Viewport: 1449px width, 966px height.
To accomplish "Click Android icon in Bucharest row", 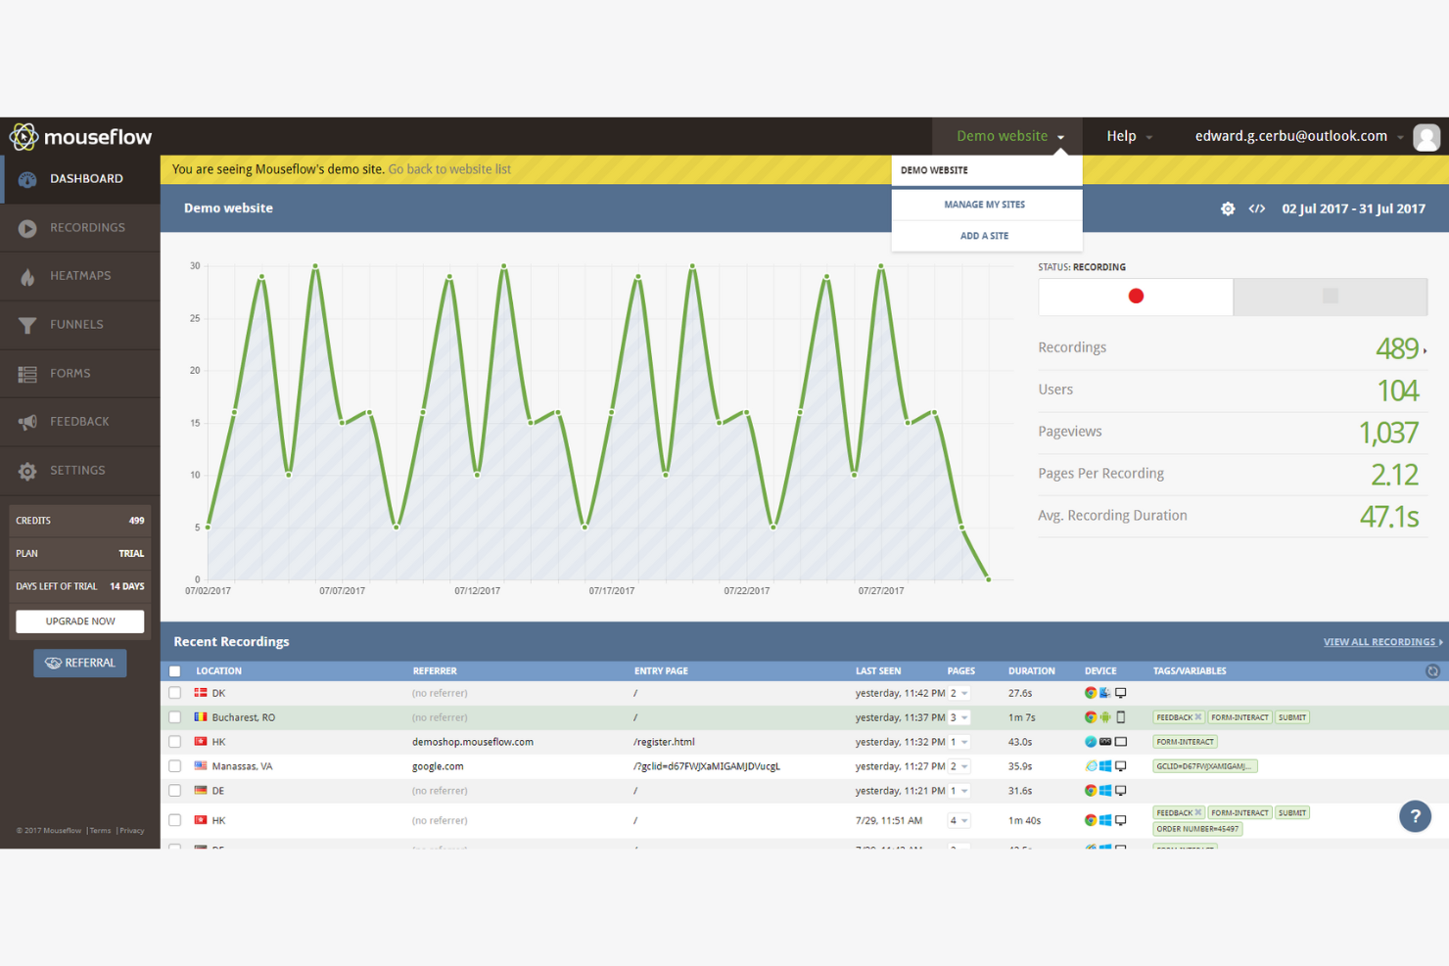I will tap(1105, 717).
